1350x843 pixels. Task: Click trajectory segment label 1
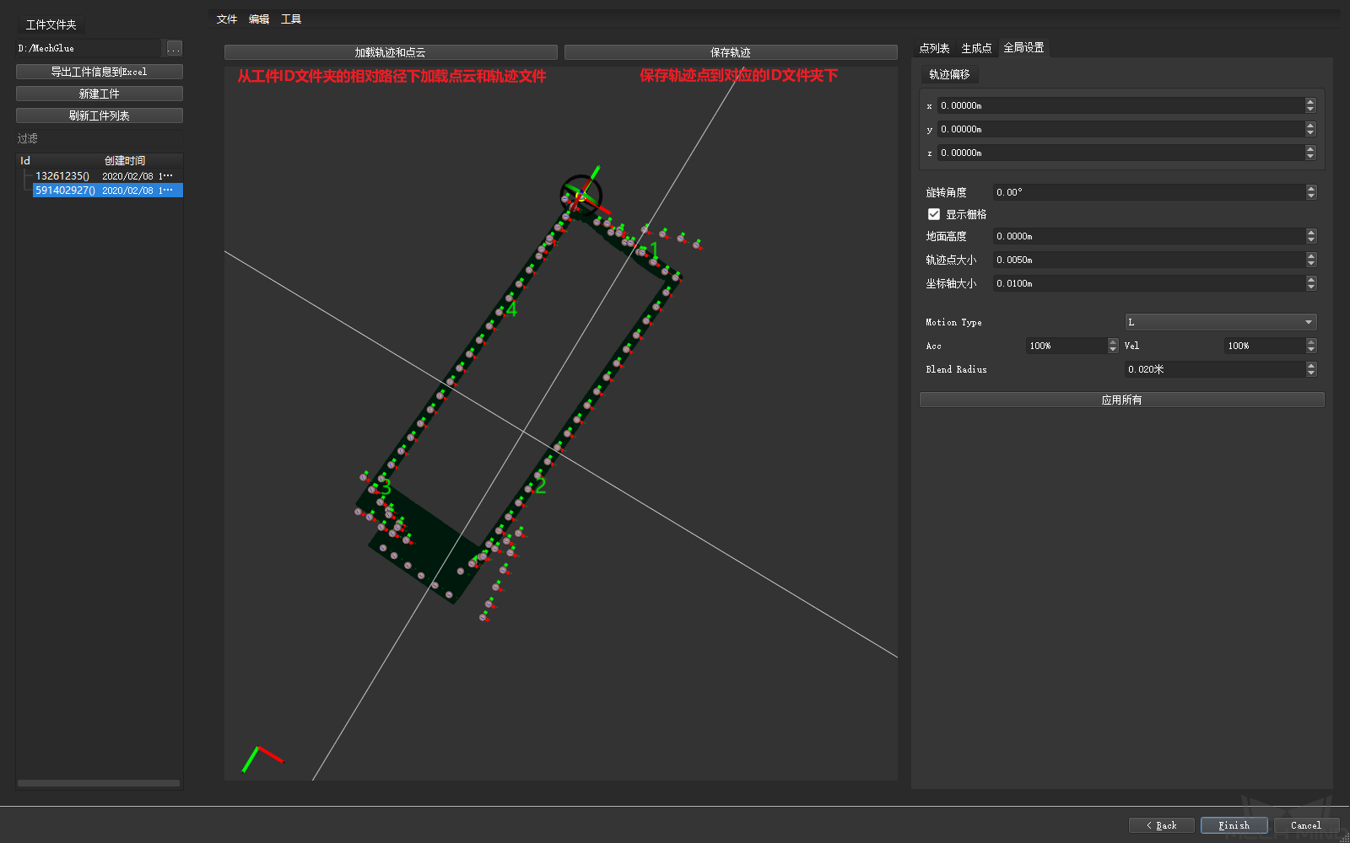coord(654,249)
